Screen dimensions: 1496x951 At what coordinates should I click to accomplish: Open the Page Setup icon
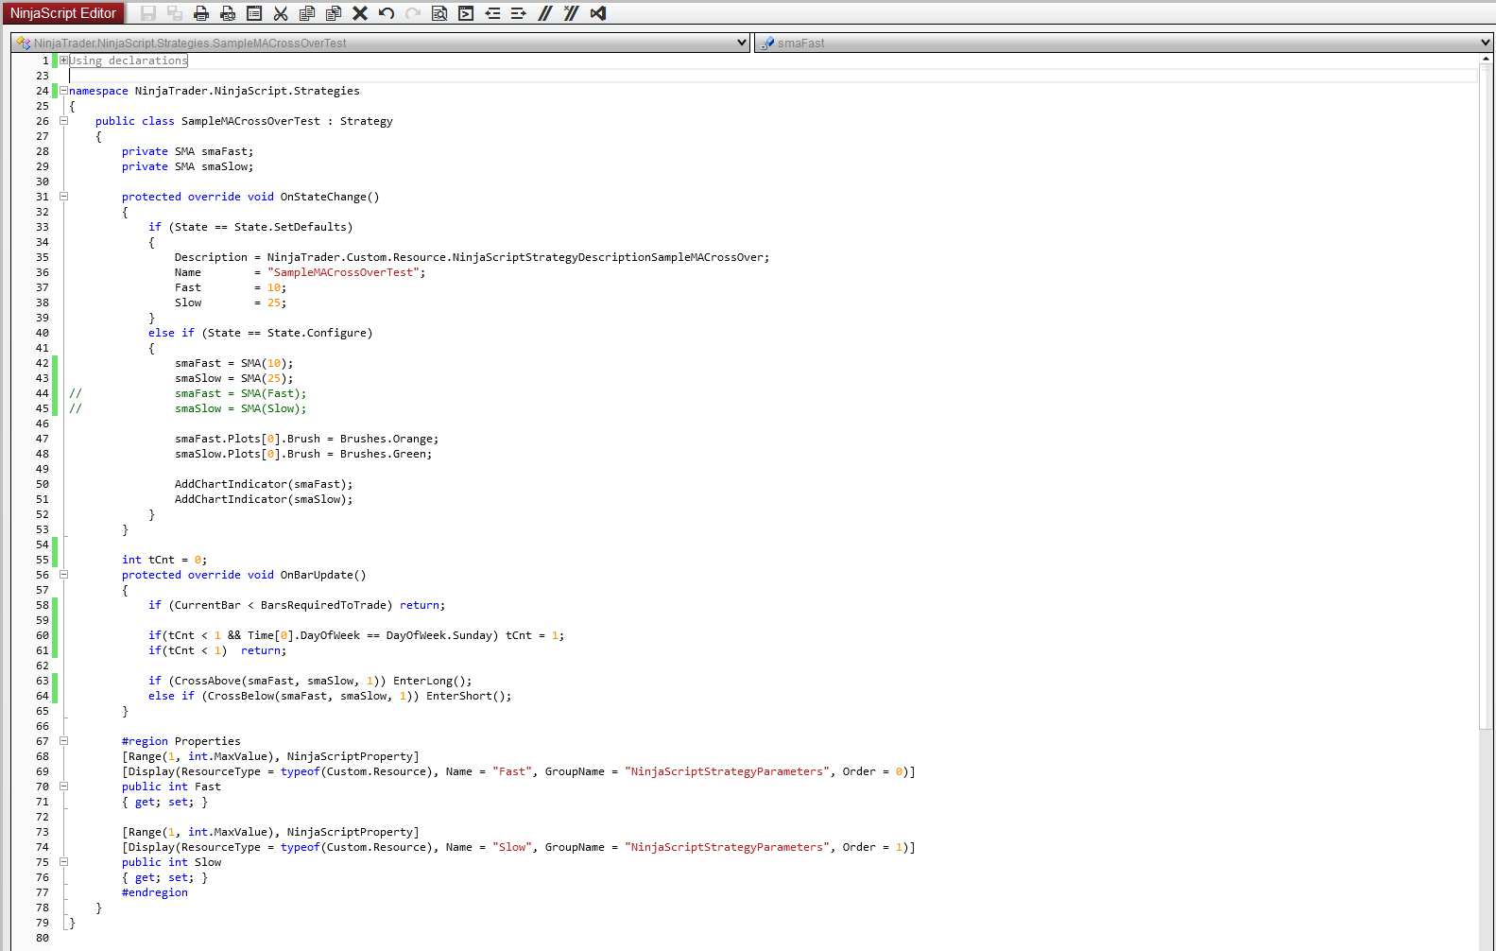(x=254, y=13)
